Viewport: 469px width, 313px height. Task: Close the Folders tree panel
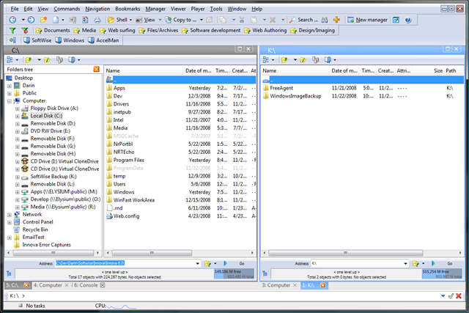[96, 69]
